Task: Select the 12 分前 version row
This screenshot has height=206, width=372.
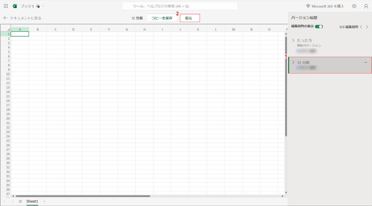Action: coord(330,65)
